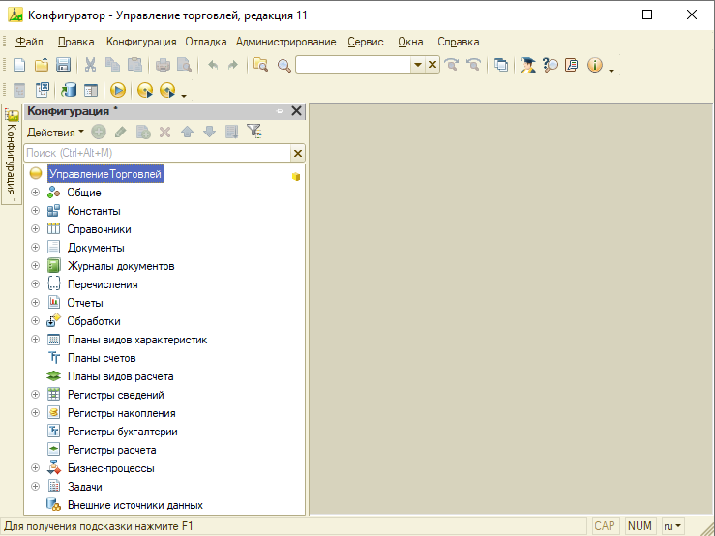
Task: Click the Поиск (Ctrl+Alt+M) input field
Action: 158,153
